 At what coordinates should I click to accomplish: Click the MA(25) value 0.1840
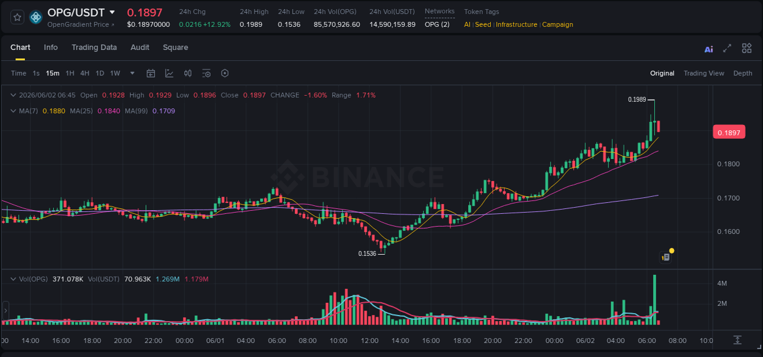tap(108, 111)
